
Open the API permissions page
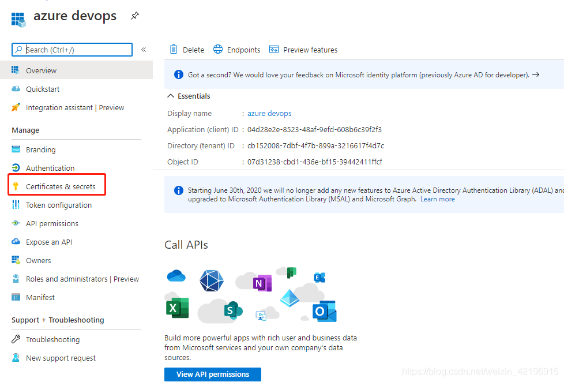(52, 223)
